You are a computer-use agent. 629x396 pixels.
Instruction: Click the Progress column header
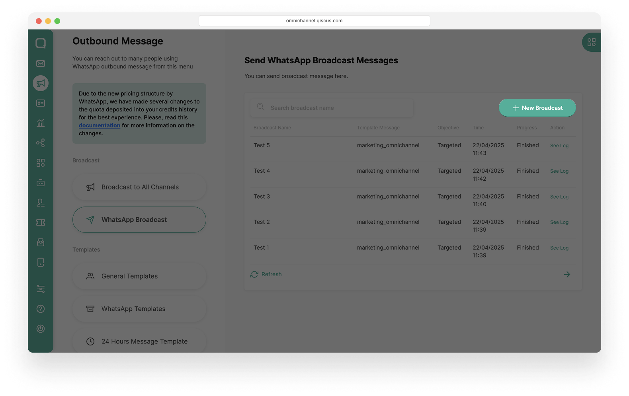point(527,128)
